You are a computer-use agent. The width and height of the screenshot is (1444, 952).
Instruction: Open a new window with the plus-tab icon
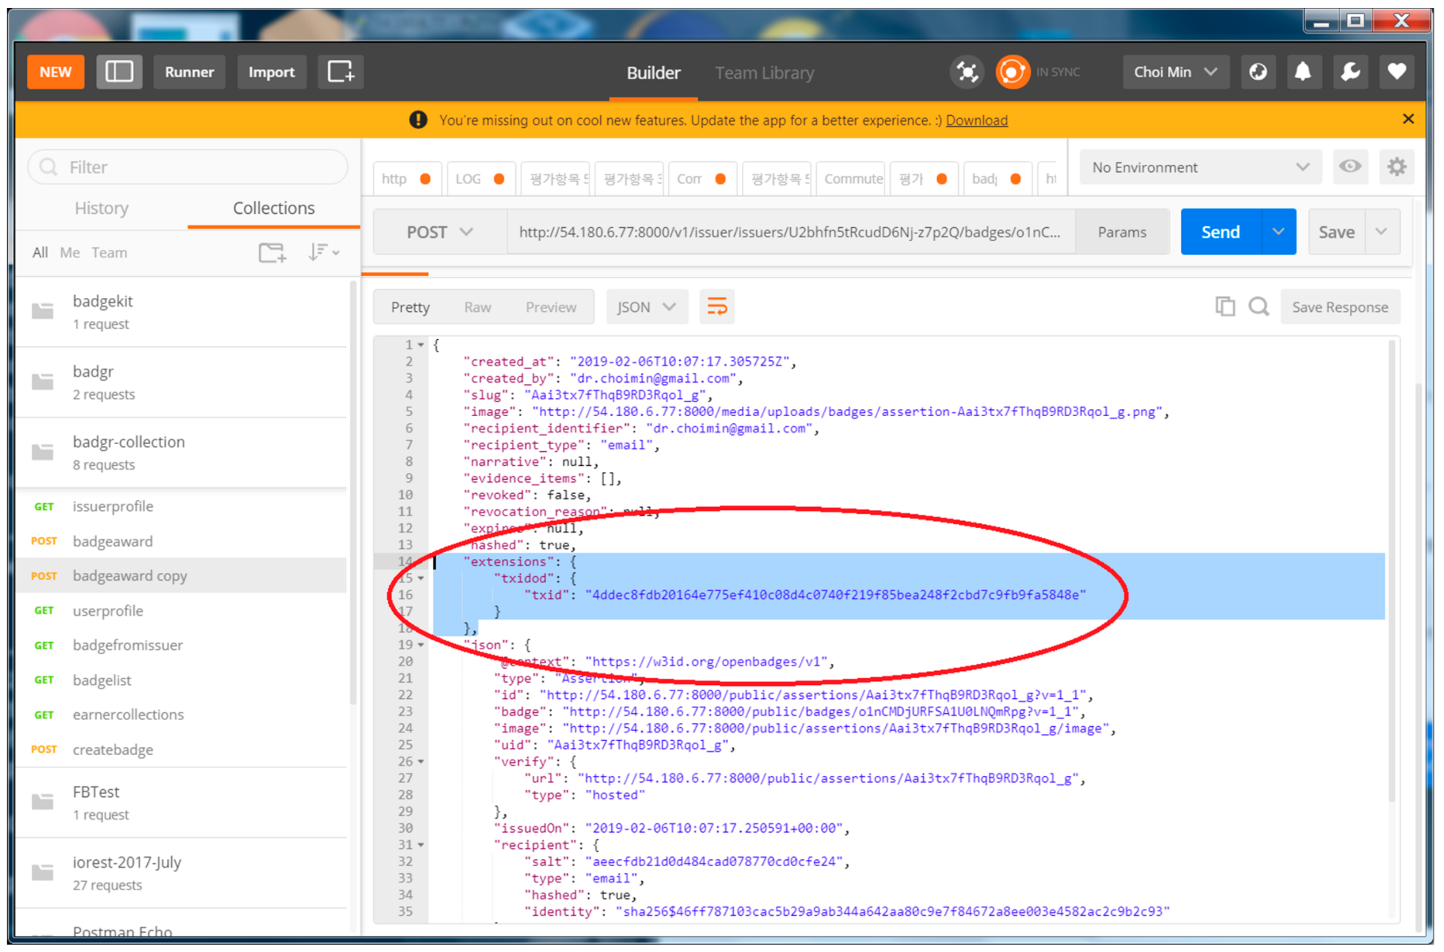(340, 72)
